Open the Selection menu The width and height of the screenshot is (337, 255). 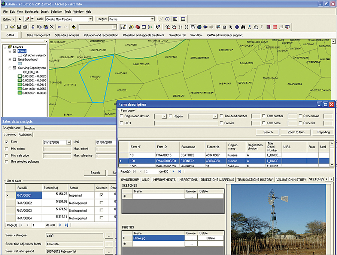pos(57,12)
